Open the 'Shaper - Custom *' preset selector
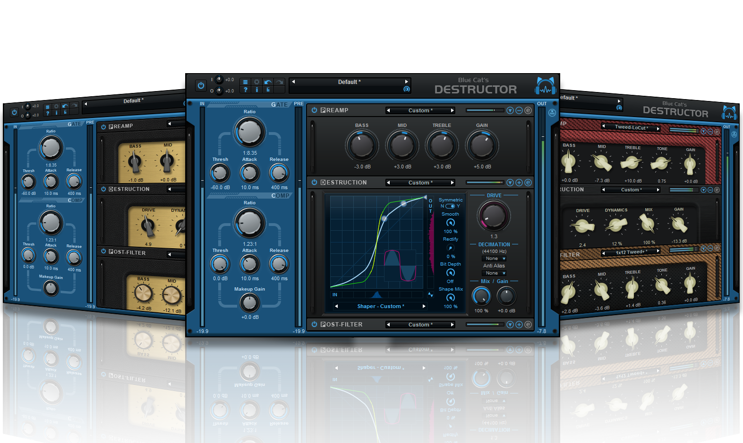743x443 pixels. click(381, 306)
